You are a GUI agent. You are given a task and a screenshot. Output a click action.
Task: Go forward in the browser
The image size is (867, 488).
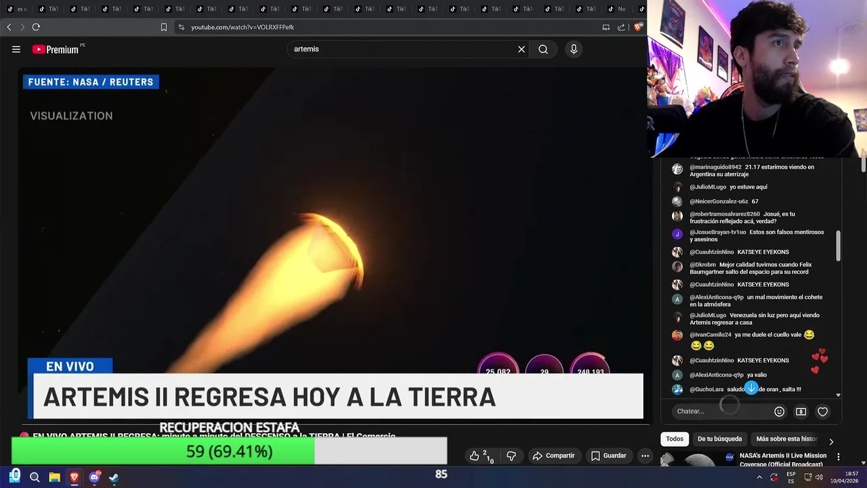22,27
